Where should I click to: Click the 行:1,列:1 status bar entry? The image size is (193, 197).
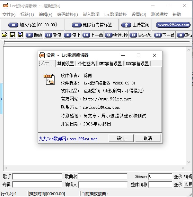(x=14, y=194)
